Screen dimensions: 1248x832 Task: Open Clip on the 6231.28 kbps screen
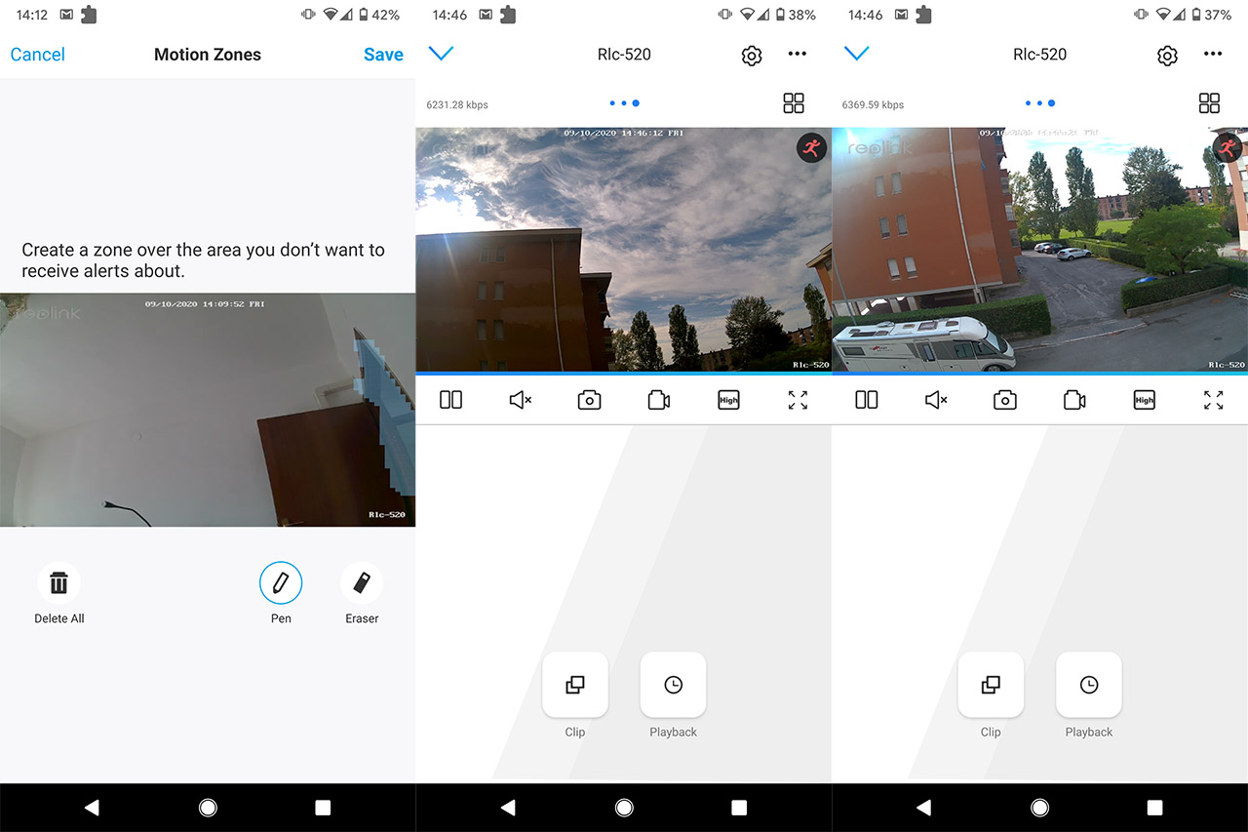[575, 685]
